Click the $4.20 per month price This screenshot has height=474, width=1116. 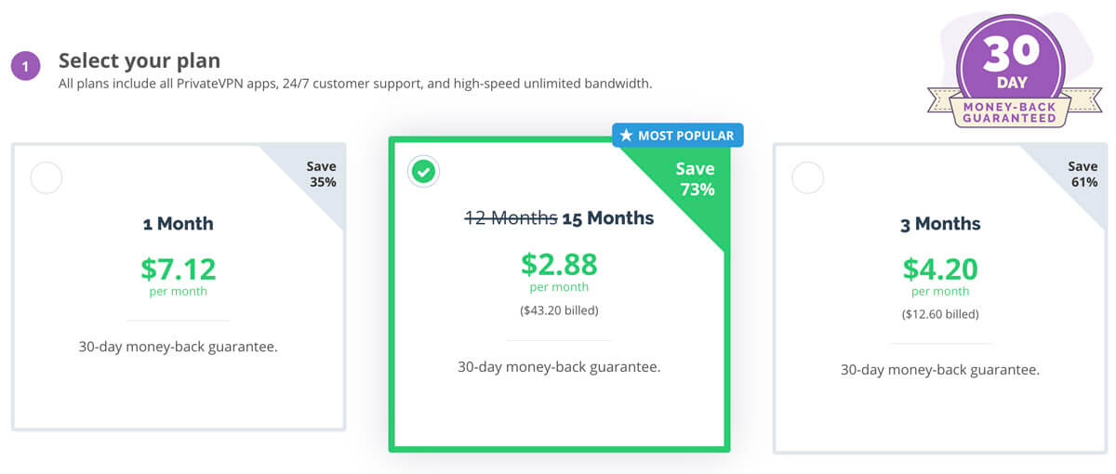point(940,275)
